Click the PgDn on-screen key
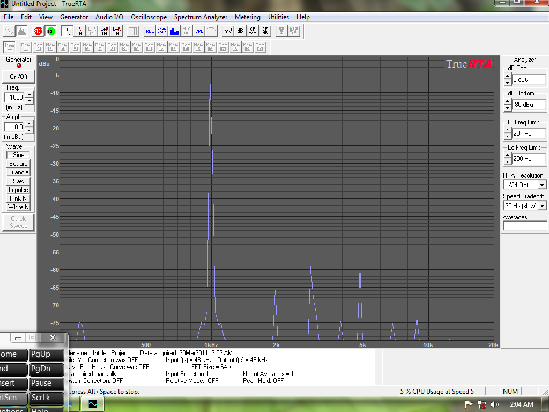Screen dimensions: 549x412 (x=46, y=369)
